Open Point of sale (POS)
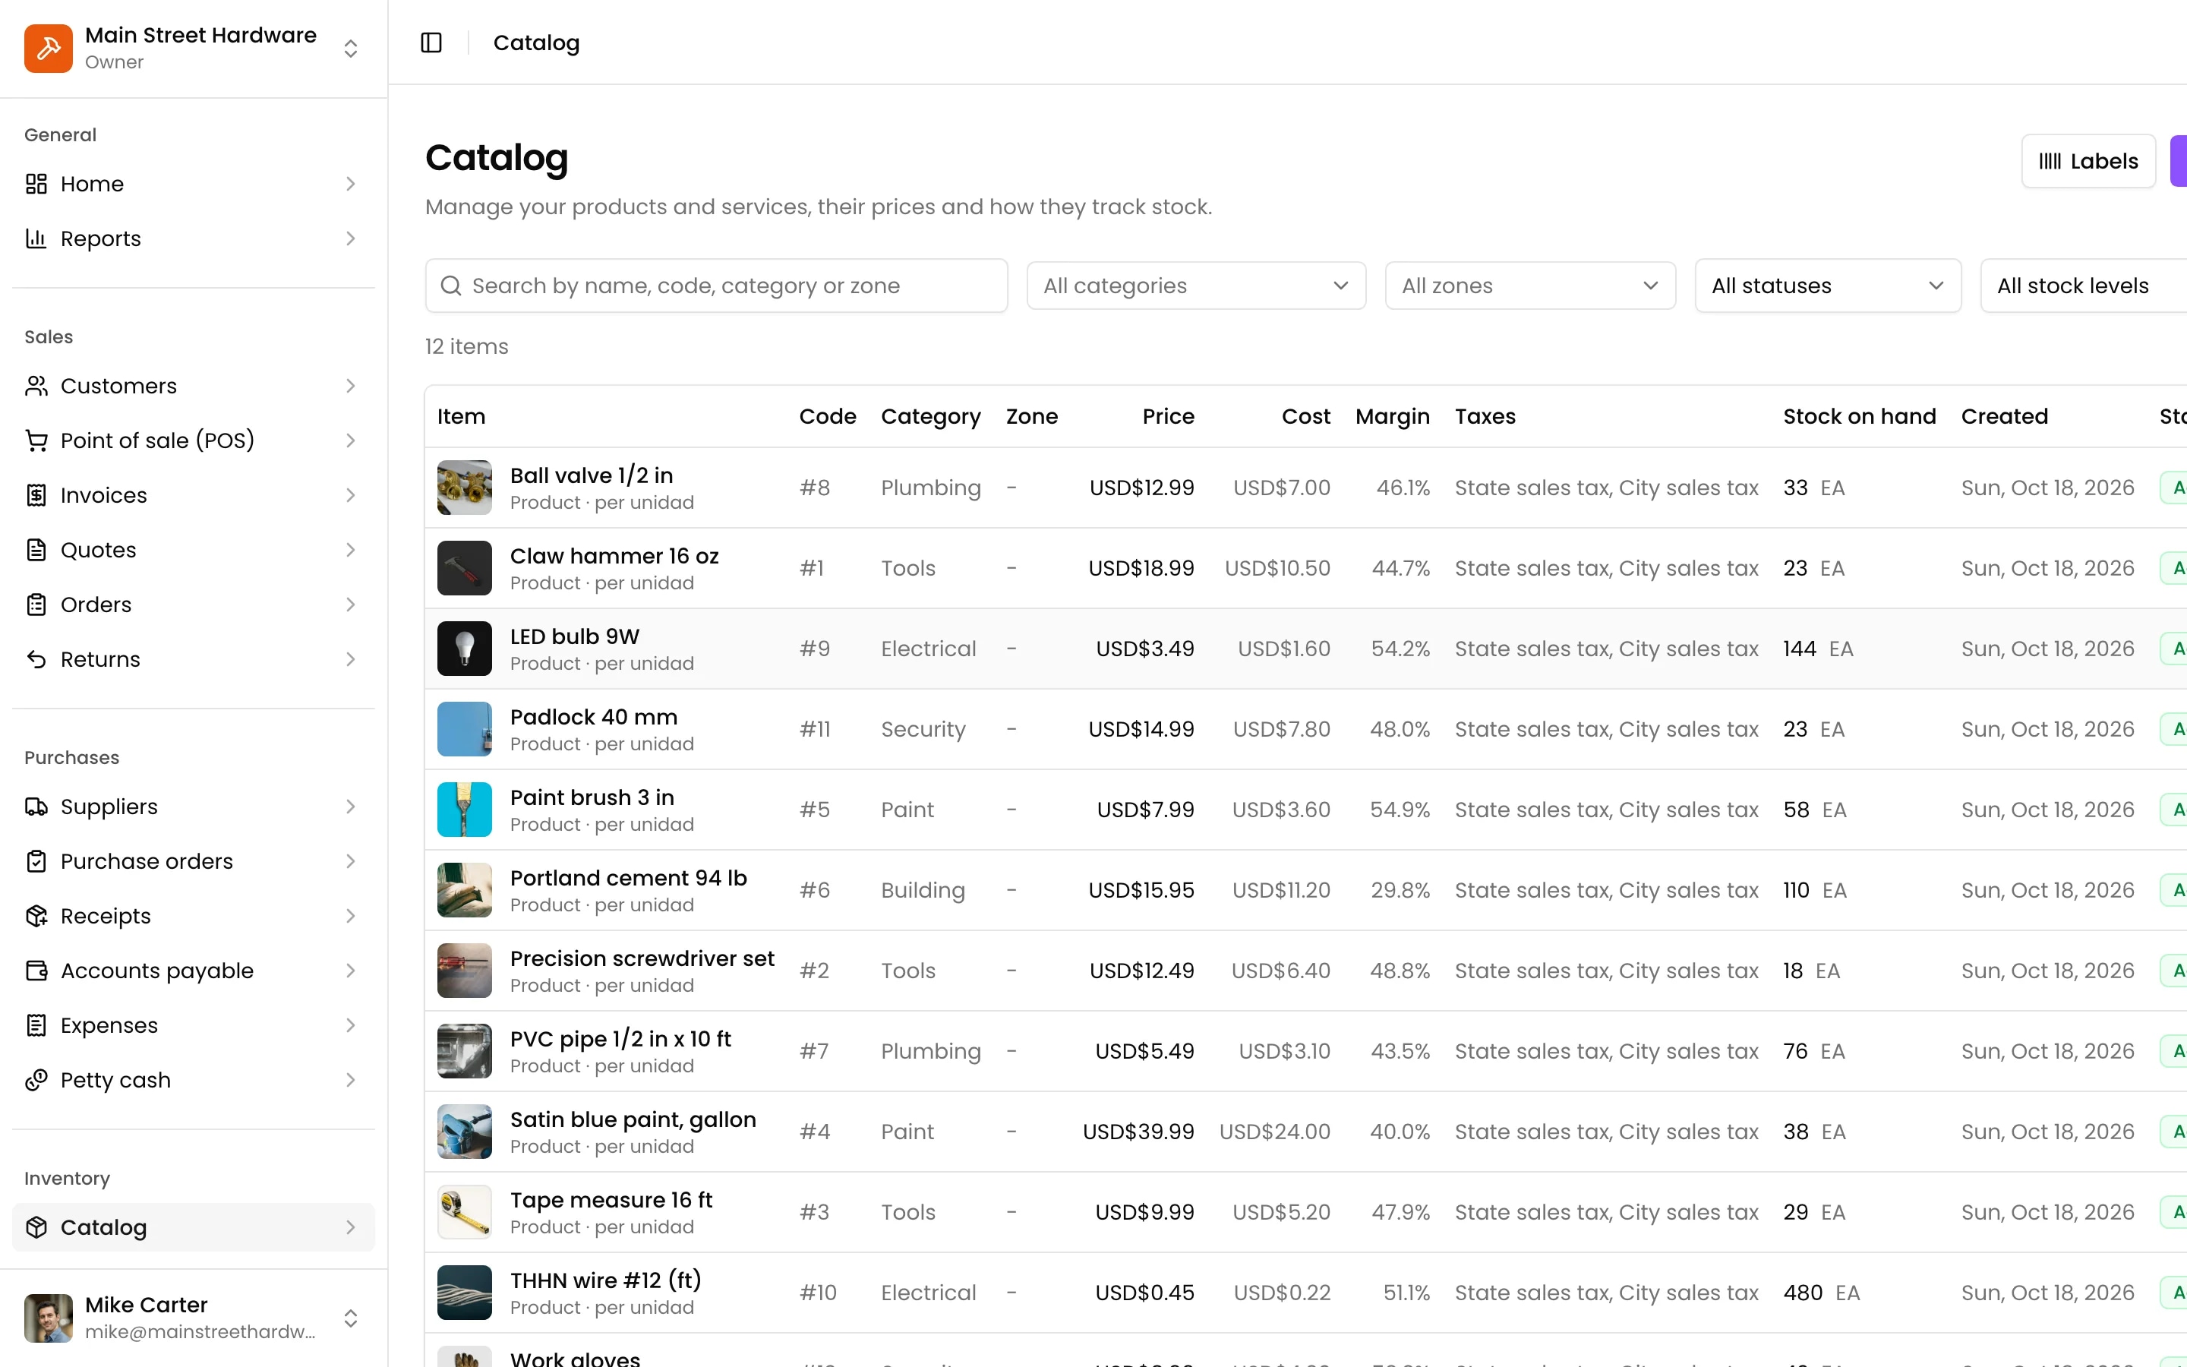The image size is (2187, 1367). (x=194, y=440)
